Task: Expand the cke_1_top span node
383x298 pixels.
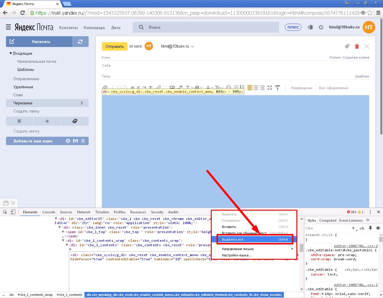Action: [63, 232]
